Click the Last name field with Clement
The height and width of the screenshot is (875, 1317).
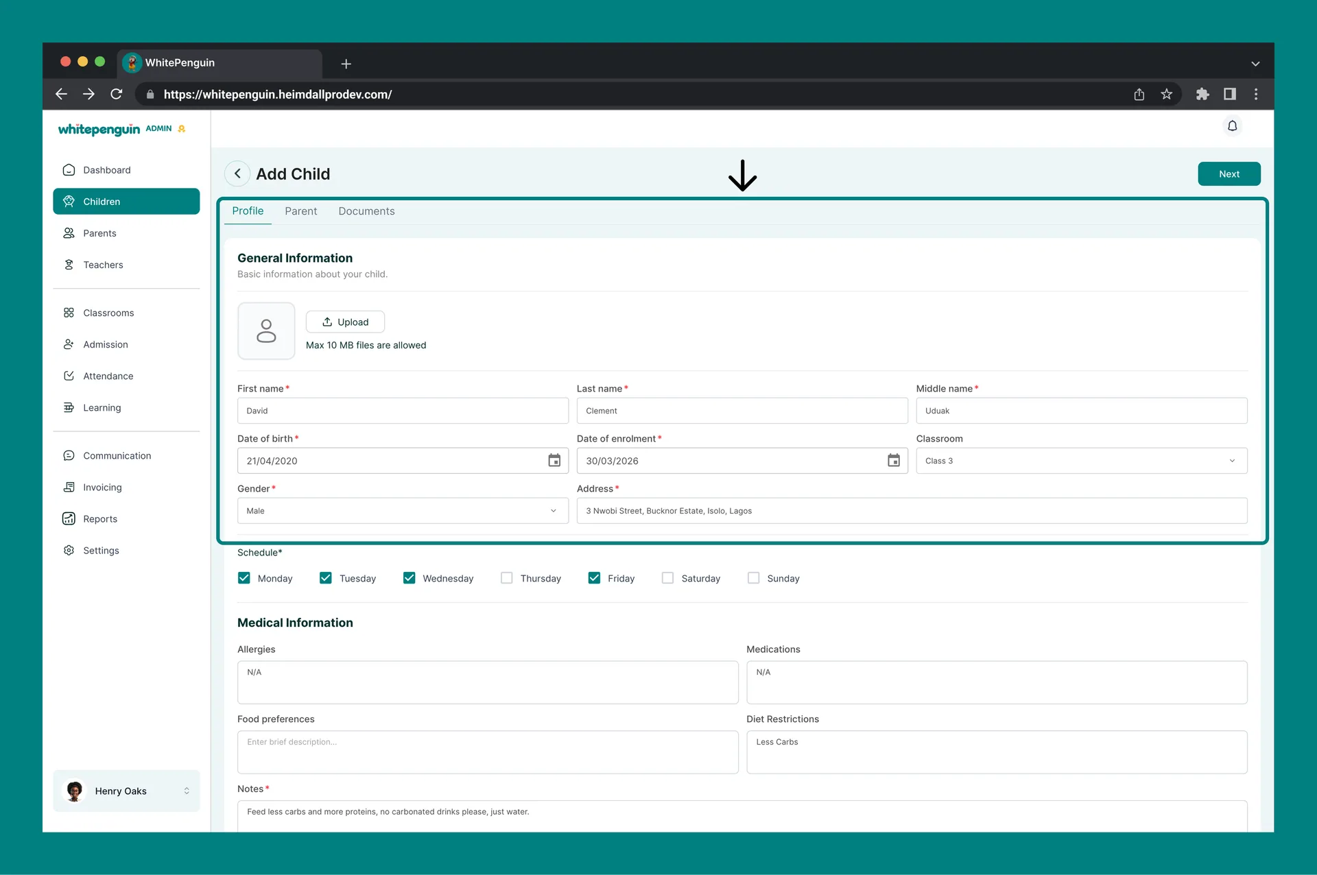[x=742, y=411]
